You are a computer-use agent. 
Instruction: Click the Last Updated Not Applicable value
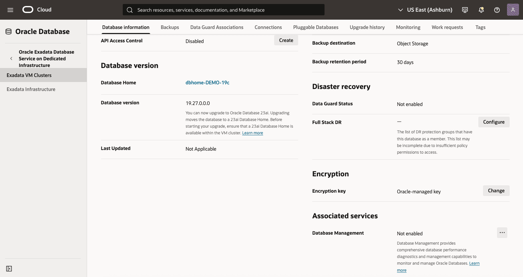pyautogui.click(x=201, y=149)
